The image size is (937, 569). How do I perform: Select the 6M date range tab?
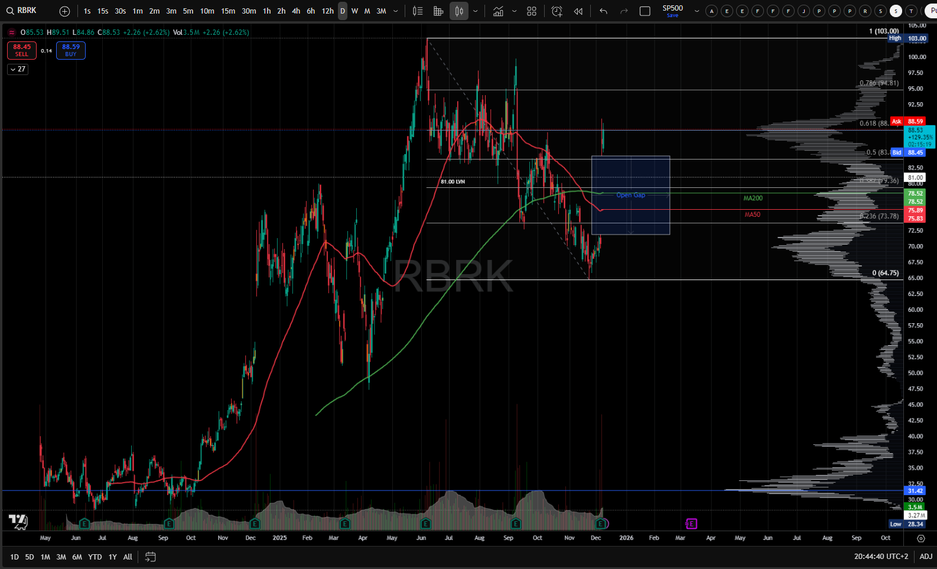[x=77, y=557]
